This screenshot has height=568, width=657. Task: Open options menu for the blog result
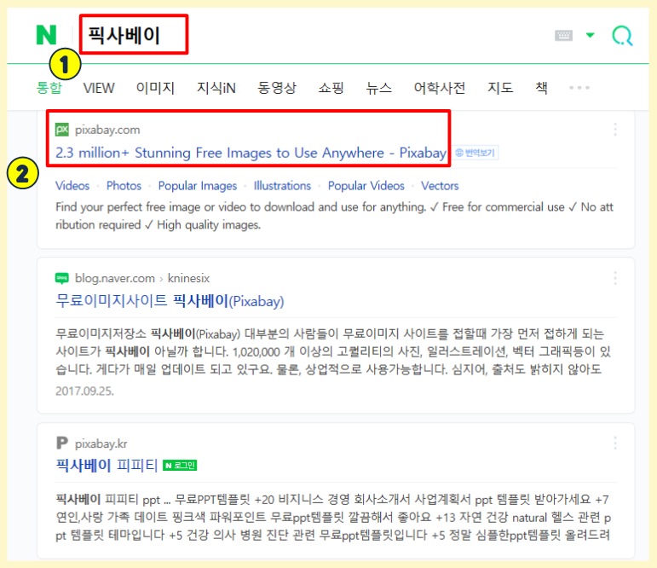(x=615, y=278)
